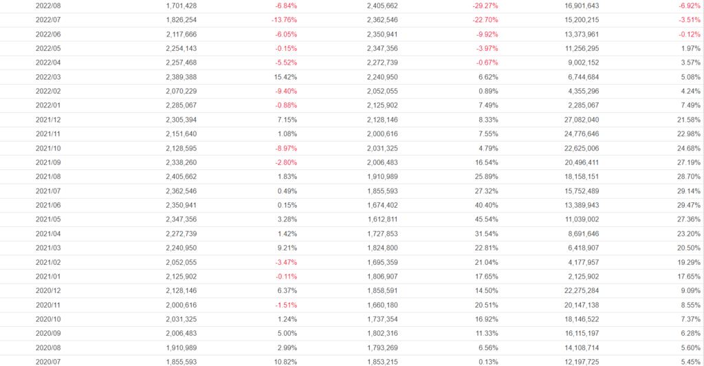The height and width of the screenshot is (366, 704).
Task: Click the 2022/08 date cell
Action: [x=47, y=6]
